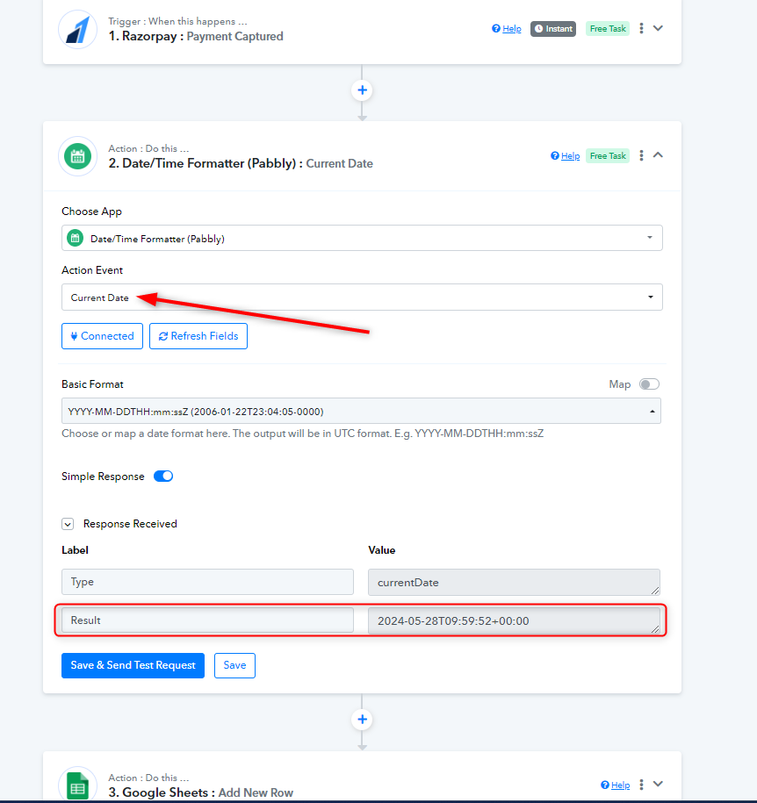The width and height of the screenshot is (757, 803).
Task: Turn off the Simple Response toggle
Action: click(163, 477)
